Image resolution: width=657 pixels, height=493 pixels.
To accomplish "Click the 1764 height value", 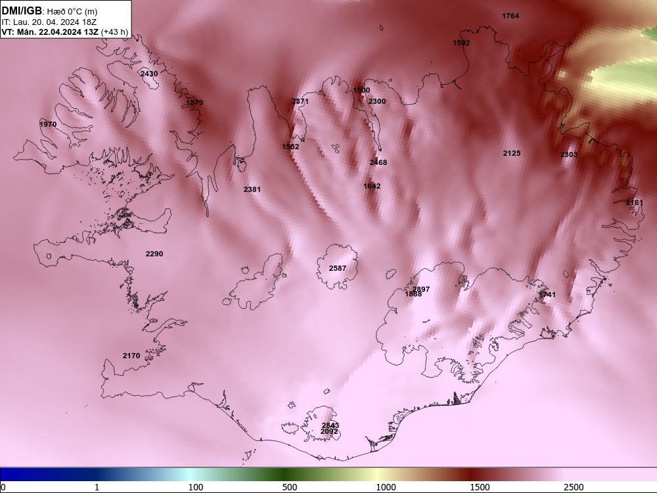I will (510, 16).
